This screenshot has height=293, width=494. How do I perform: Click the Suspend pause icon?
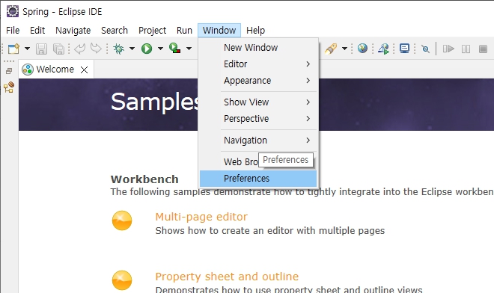(x=466, y=49)
